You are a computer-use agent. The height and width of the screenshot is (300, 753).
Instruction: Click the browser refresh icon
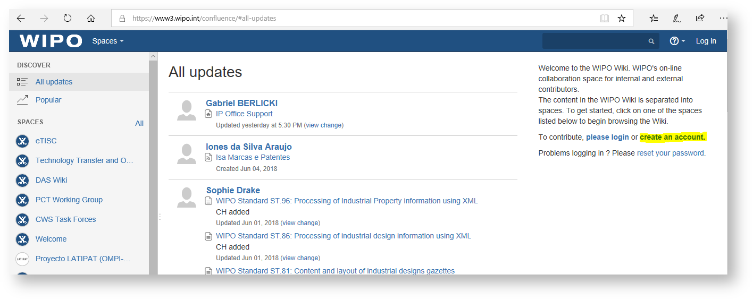point(68,18)
